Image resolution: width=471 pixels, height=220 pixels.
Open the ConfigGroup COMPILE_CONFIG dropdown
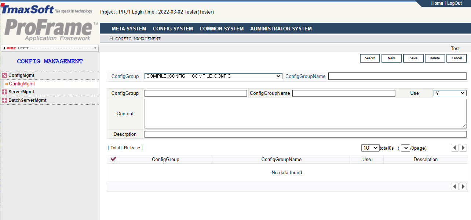tap(213, 76)
